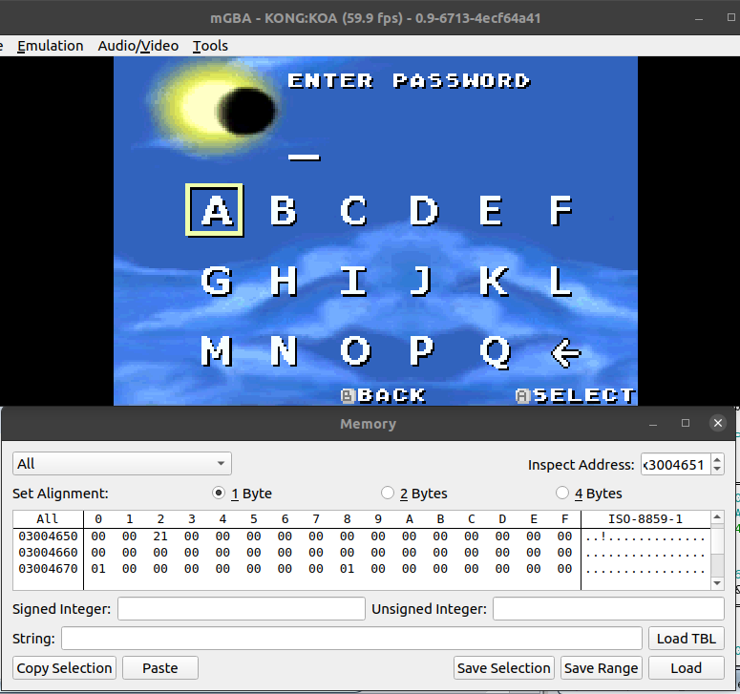Increment the Inspect Address value
The height and width of the screenshot is (694, 740).
click(717, 459)
